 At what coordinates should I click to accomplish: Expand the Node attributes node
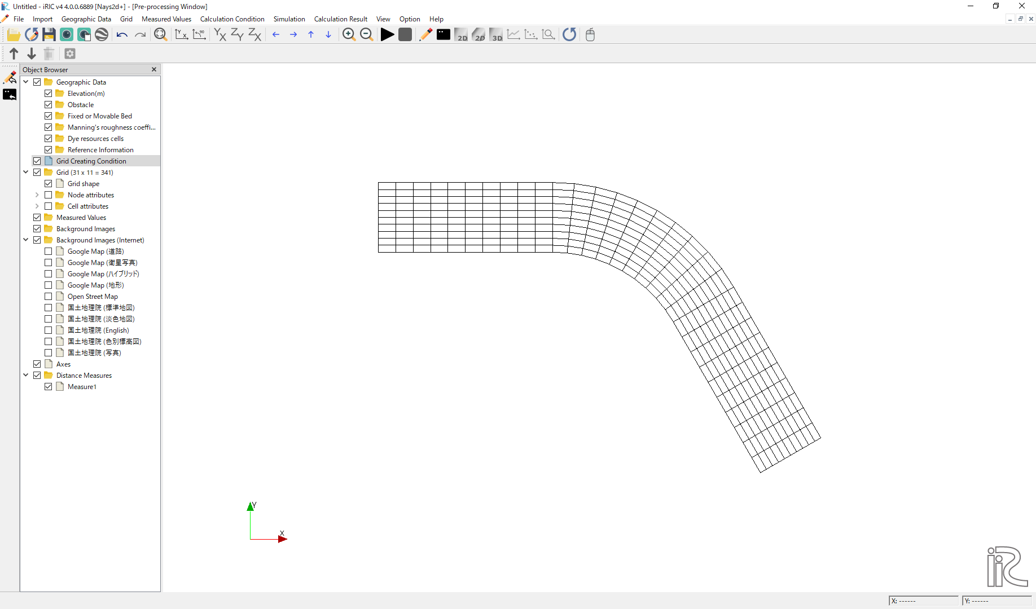37,195
